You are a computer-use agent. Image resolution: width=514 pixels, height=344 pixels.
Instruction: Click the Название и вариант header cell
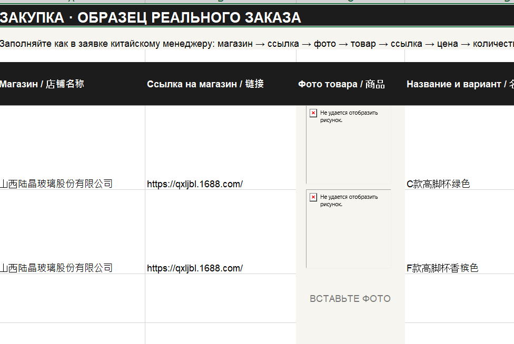tap(460, 84)
